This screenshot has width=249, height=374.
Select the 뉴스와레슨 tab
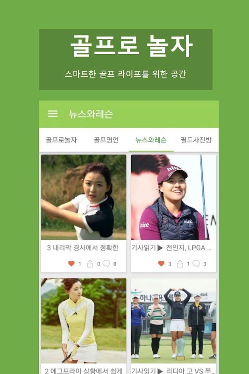pyautogui.click(x=151, y=140)
